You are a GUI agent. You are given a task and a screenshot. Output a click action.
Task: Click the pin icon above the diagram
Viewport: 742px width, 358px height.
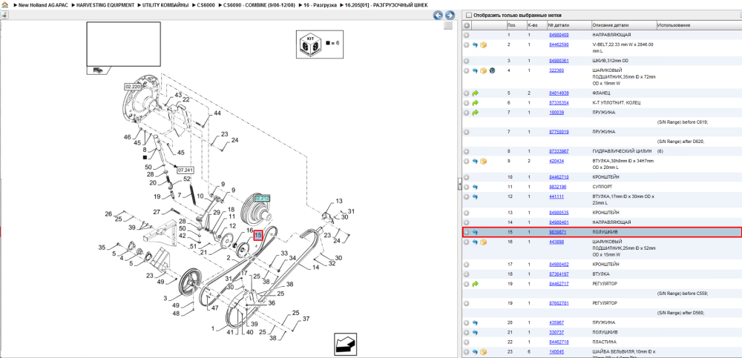point(4,15)
